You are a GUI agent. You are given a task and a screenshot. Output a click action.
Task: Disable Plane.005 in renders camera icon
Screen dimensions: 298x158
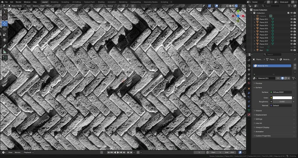[x=295, y=29]
